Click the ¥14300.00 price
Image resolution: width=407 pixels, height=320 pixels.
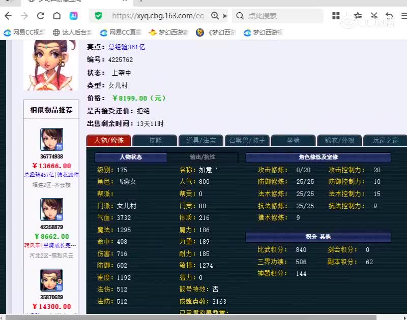click(51, 306)
